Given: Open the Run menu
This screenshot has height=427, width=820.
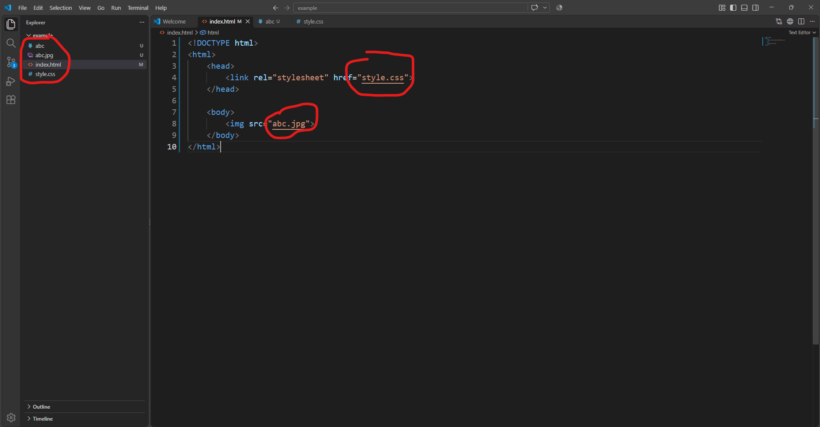Looking at the screenshot, I should pyautogui.click(x=116, y=8).
